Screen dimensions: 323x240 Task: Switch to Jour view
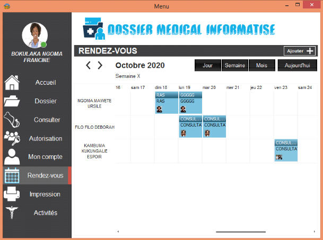(208, 65)
